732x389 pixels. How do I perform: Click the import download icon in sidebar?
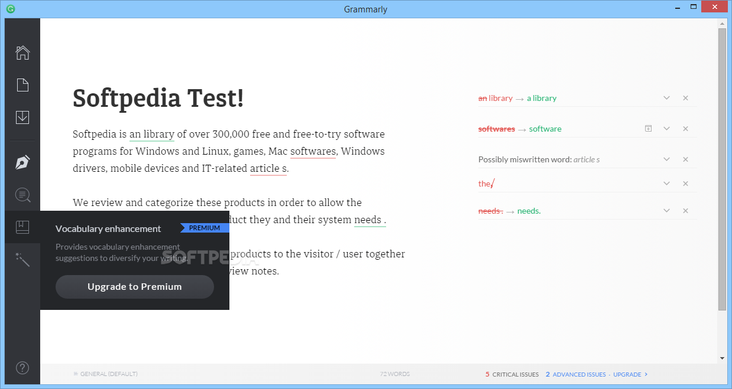pyautogui.click(x=22, y=117)
